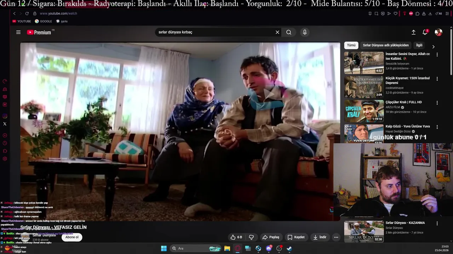Open the İnsanlar Sesini Duyar video thumbnail

tap(364, 63)
